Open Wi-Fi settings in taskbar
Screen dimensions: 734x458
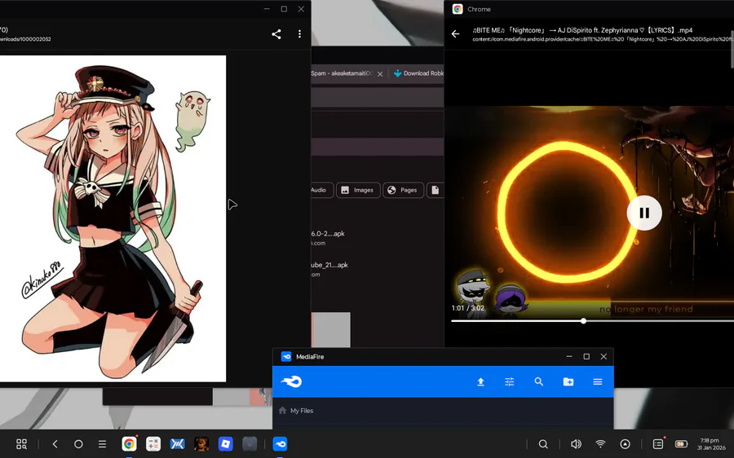pyautogui.click(x=600, y=444)
